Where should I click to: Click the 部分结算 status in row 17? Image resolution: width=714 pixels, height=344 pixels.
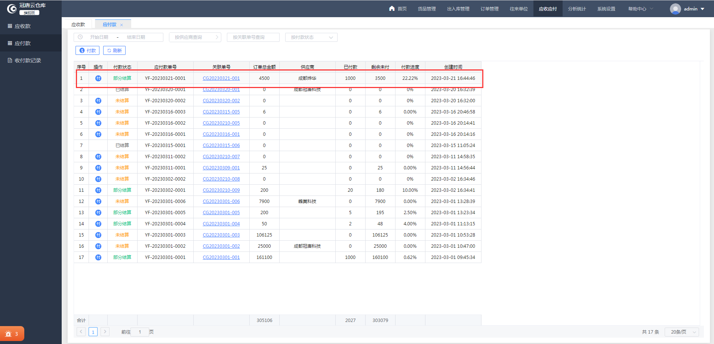point(122,257)
